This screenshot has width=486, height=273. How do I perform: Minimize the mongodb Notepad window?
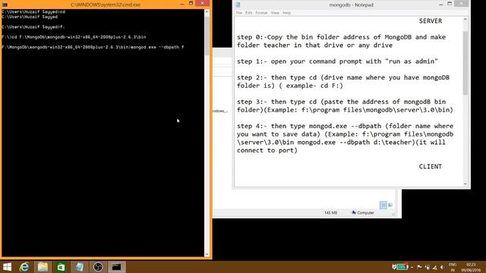pos(441,4)
